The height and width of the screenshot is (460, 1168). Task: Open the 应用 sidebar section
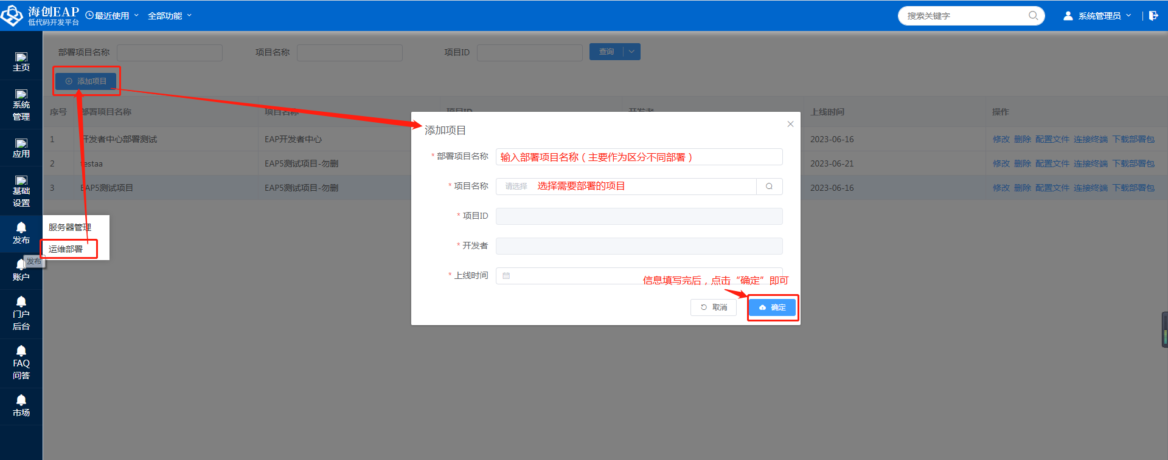coord(21,148)
